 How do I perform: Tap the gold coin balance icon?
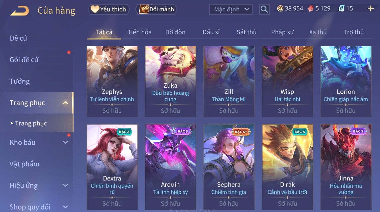coord(280,9)
